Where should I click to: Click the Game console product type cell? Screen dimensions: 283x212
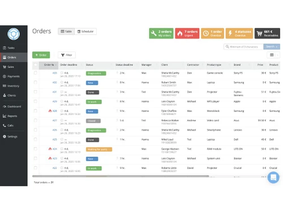tap(215, 73)
